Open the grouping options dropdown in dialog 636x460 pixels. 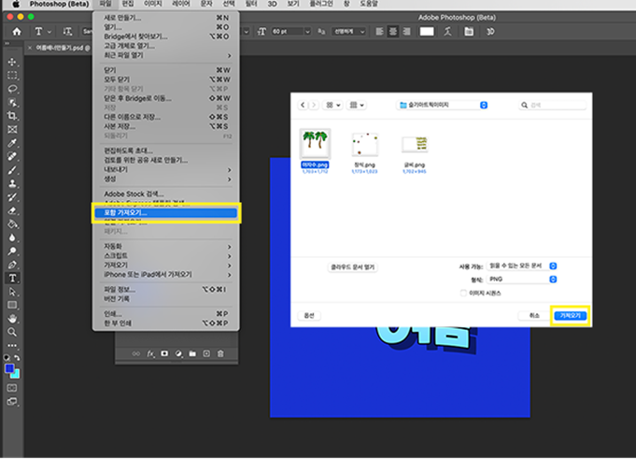[x=357, y=105]
